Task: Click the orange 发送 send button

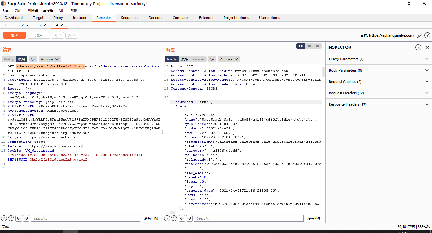Action: [x=15, y=35]
